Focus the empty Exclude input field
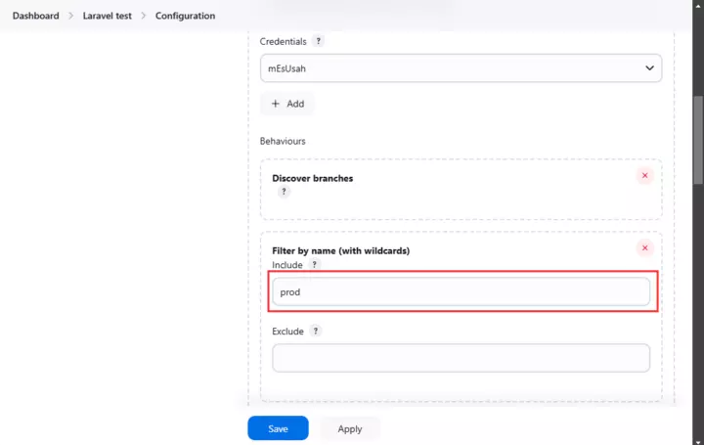Viewport: 704px width, 445px height. click(x=461, y=358)
